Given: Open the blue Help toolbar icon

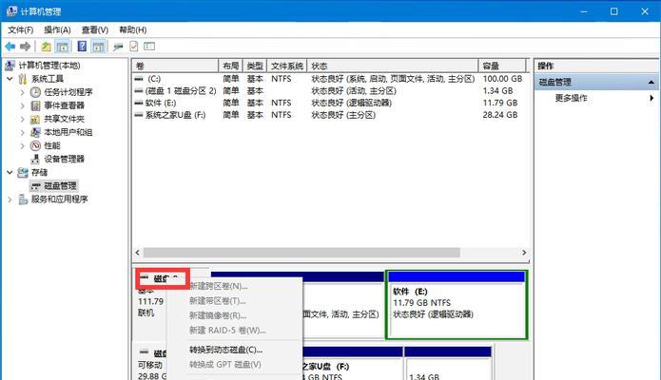Looking at the screenshot, I should [x=82, y=47].
